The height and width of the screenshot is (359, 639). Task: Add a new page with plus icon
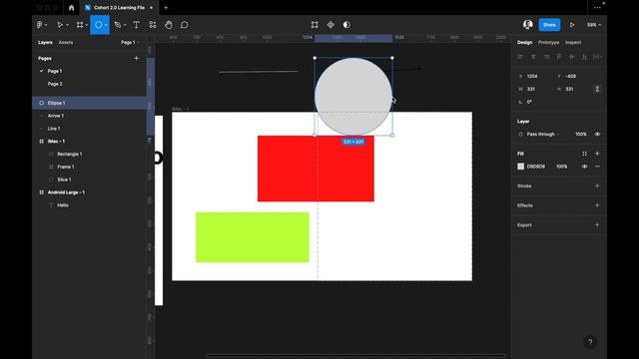coord(136,58)
